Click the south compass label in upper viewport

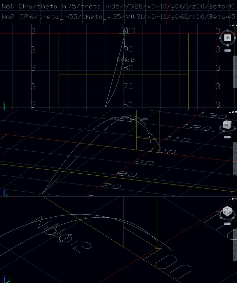point(228,45)
